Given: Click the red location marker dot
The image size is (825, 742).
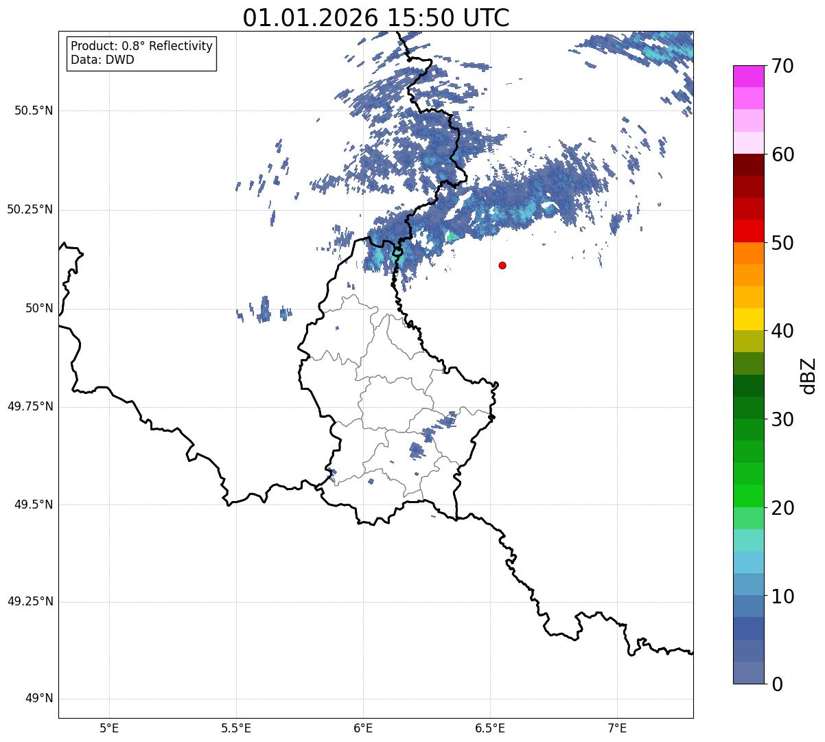Looking at the screenshot, I should 502,265.
